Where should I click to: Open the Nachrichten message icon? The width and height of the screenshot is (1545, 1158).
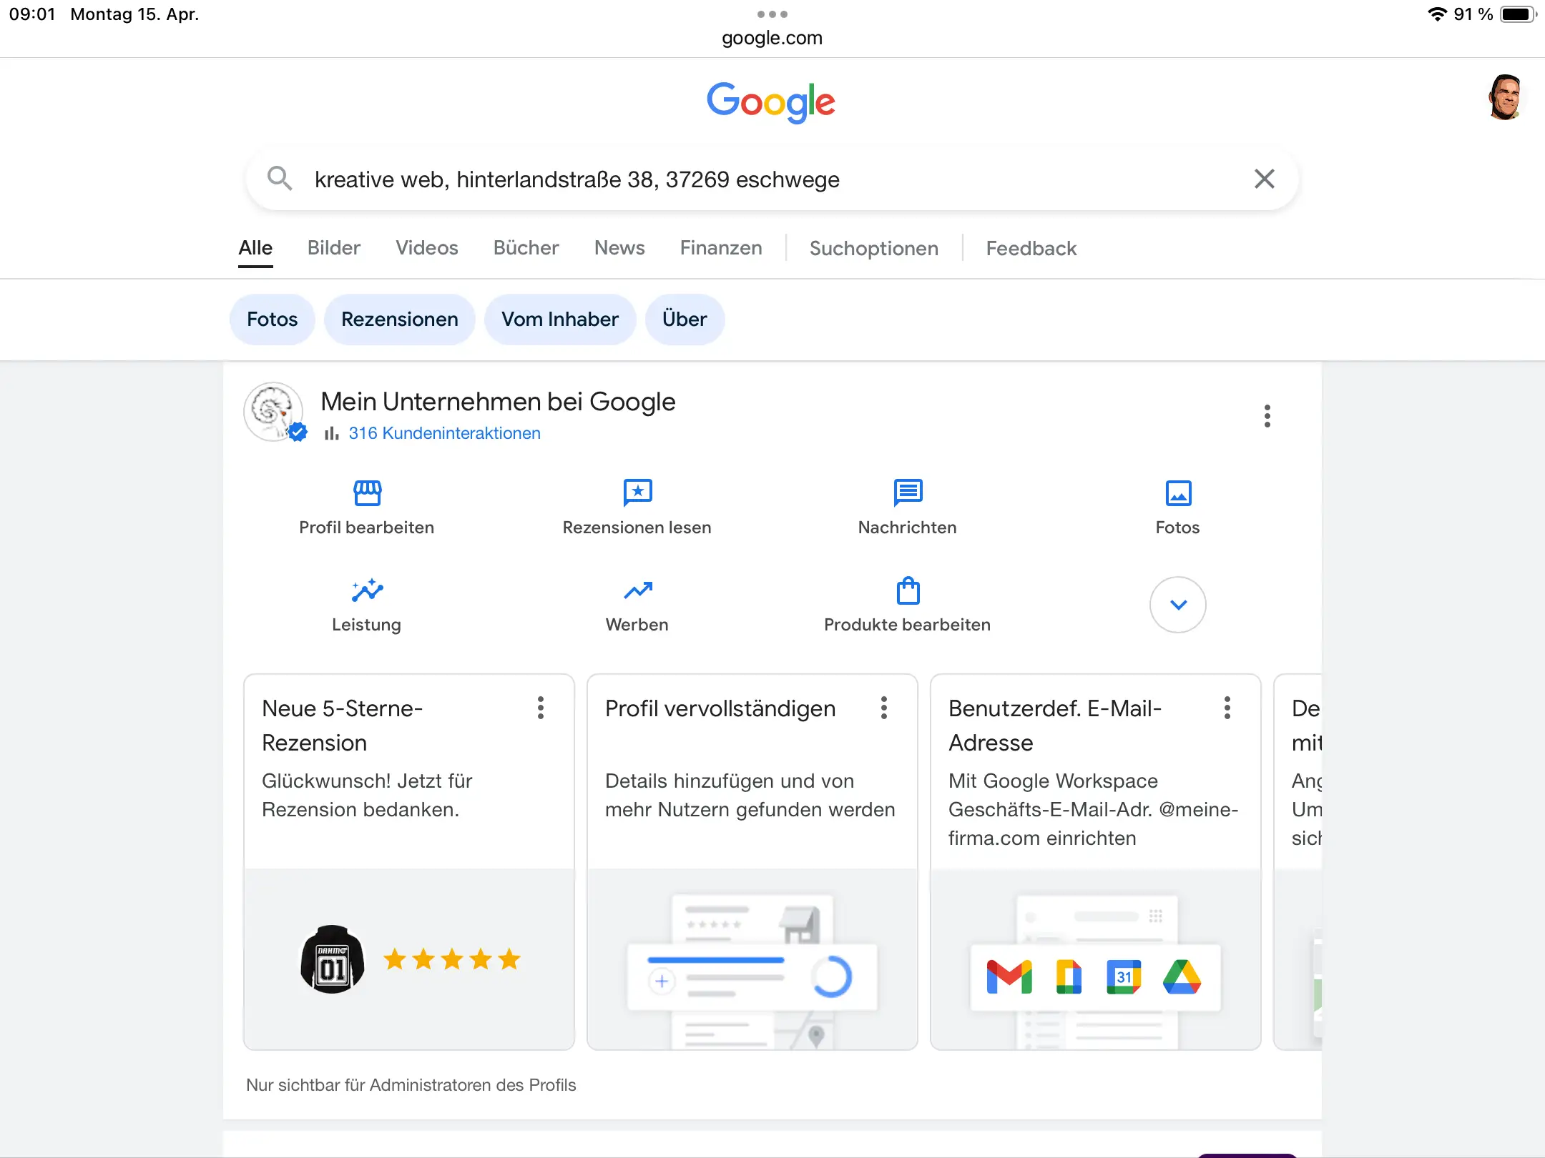coord(908,493)
